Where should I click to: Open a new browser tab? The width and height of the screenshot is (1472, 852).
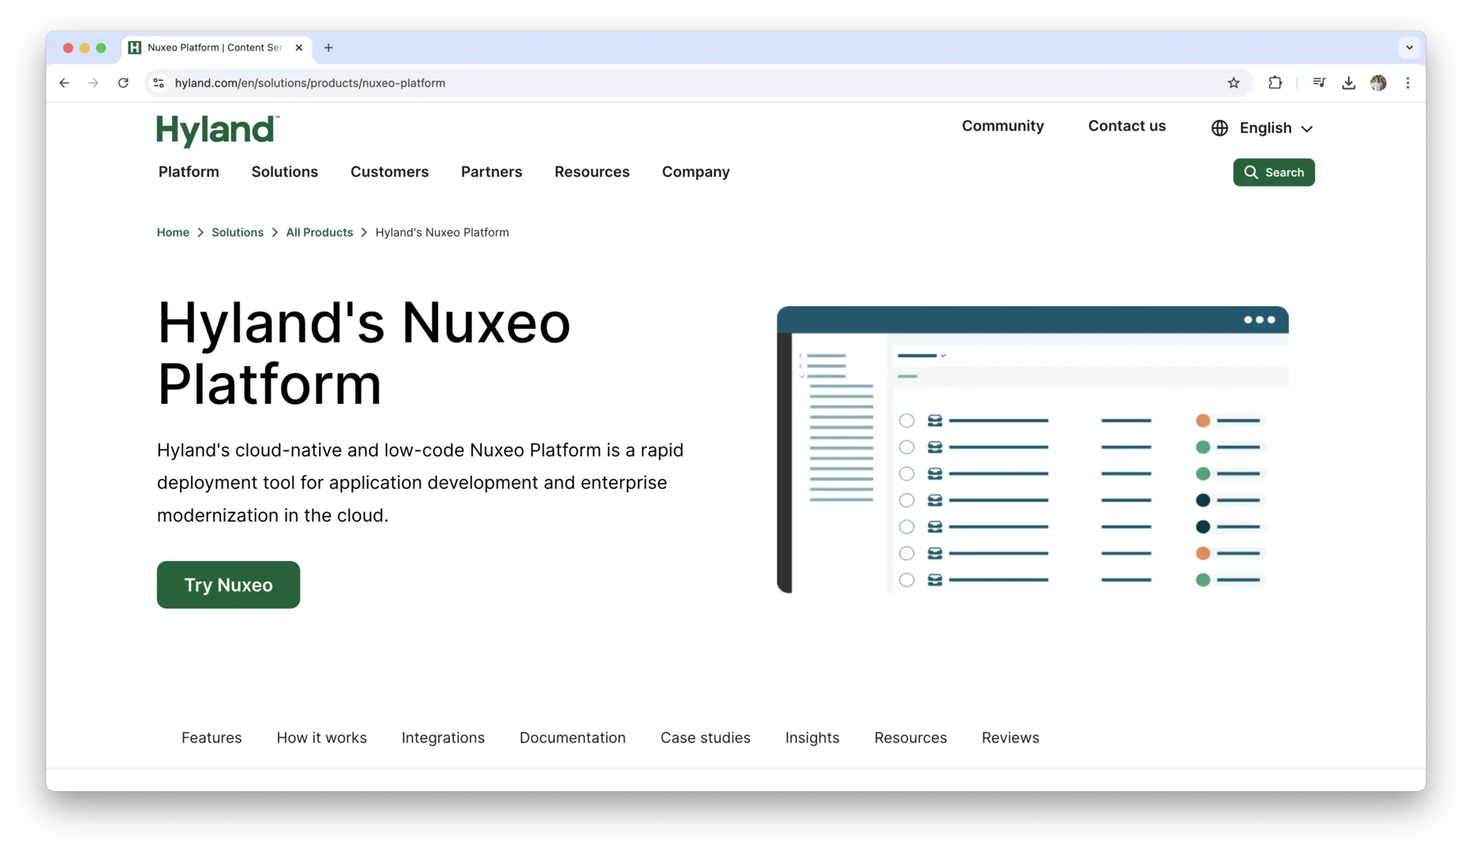(x=328, y=47)
